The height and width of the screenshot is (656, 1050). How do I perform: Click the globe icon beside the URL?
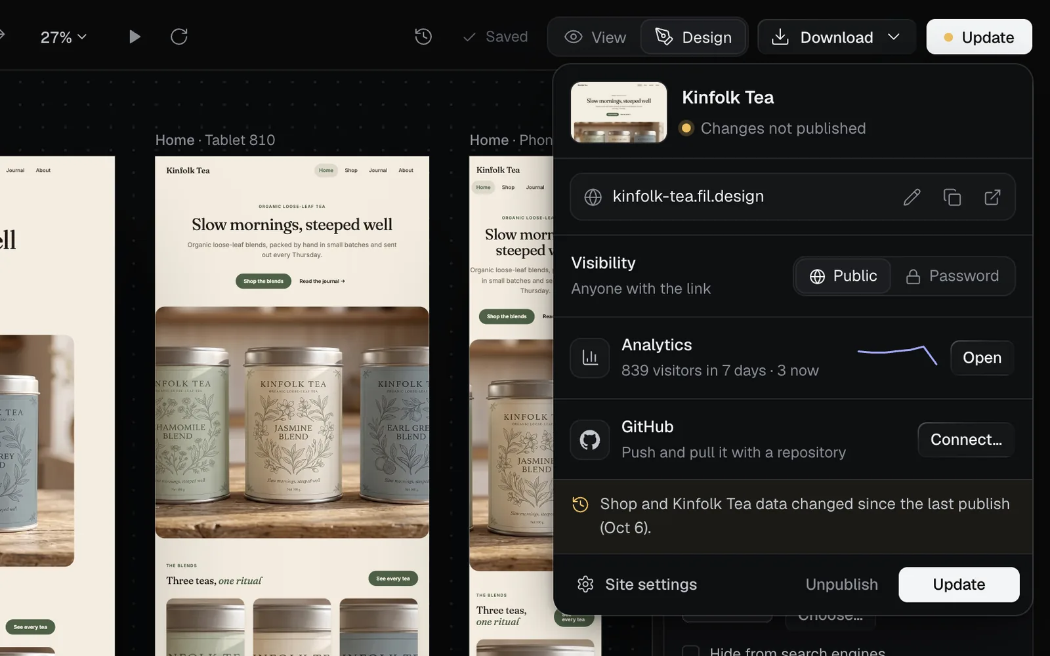[x=593, y=197]
